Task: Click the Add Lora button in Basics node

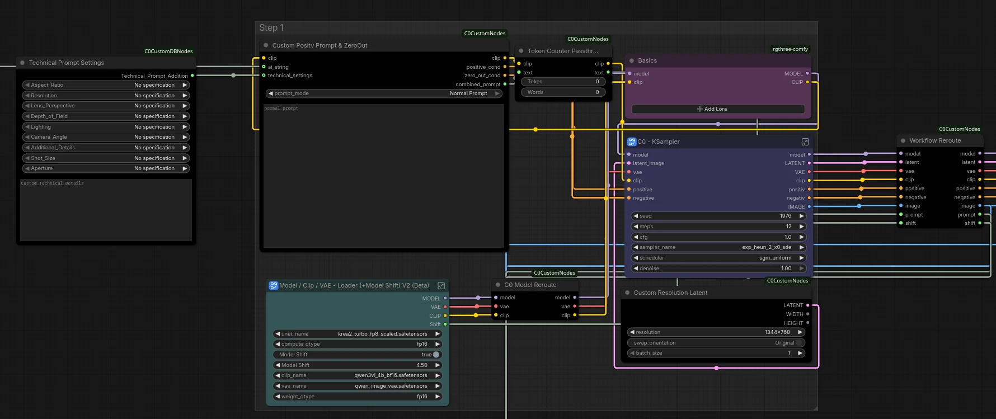Action: [718, 109]
